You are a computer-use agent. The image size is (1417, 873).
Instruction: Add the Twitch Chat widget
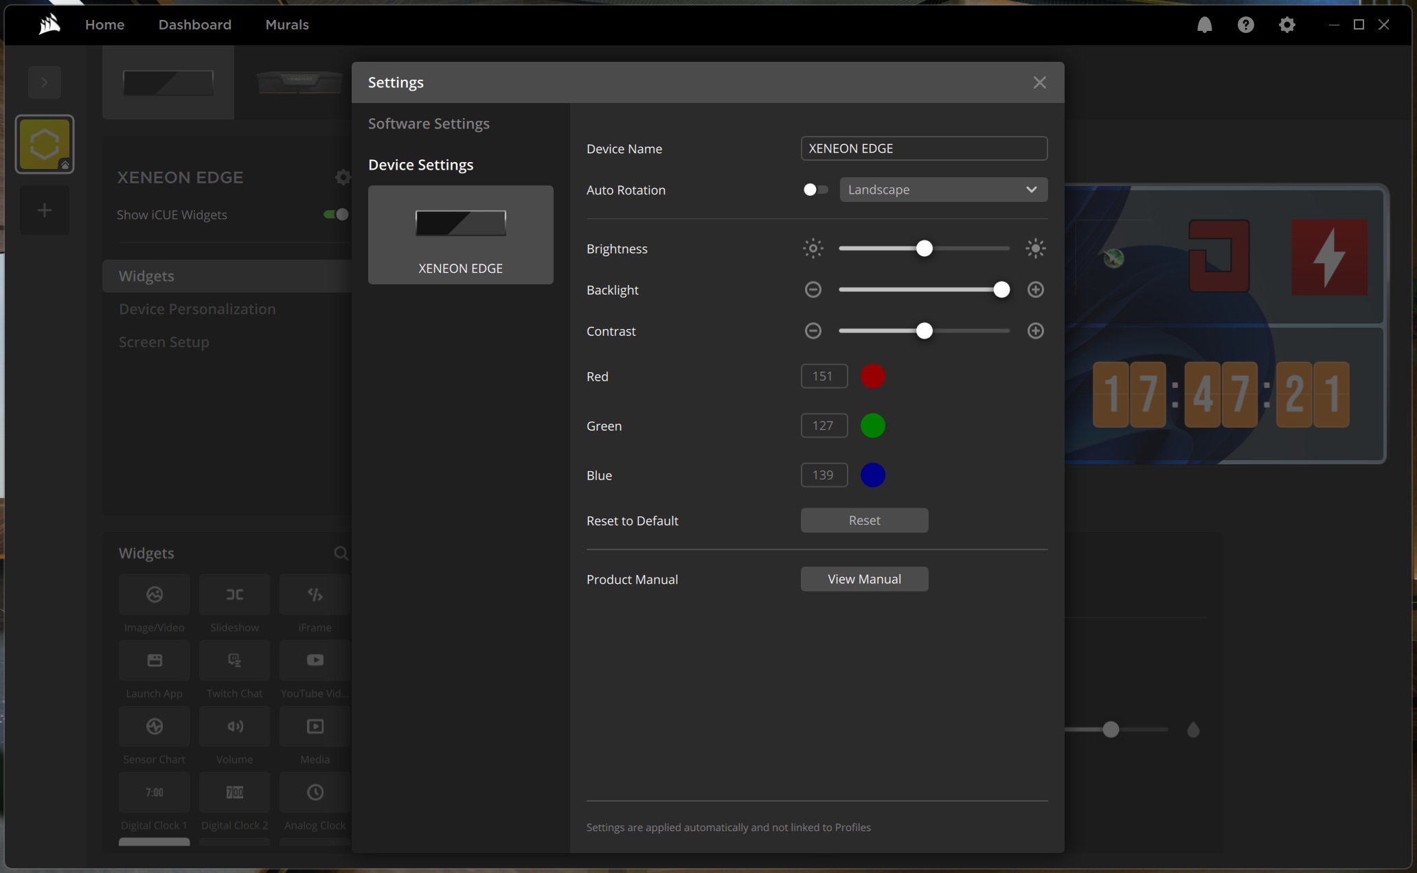pos(234,661)
